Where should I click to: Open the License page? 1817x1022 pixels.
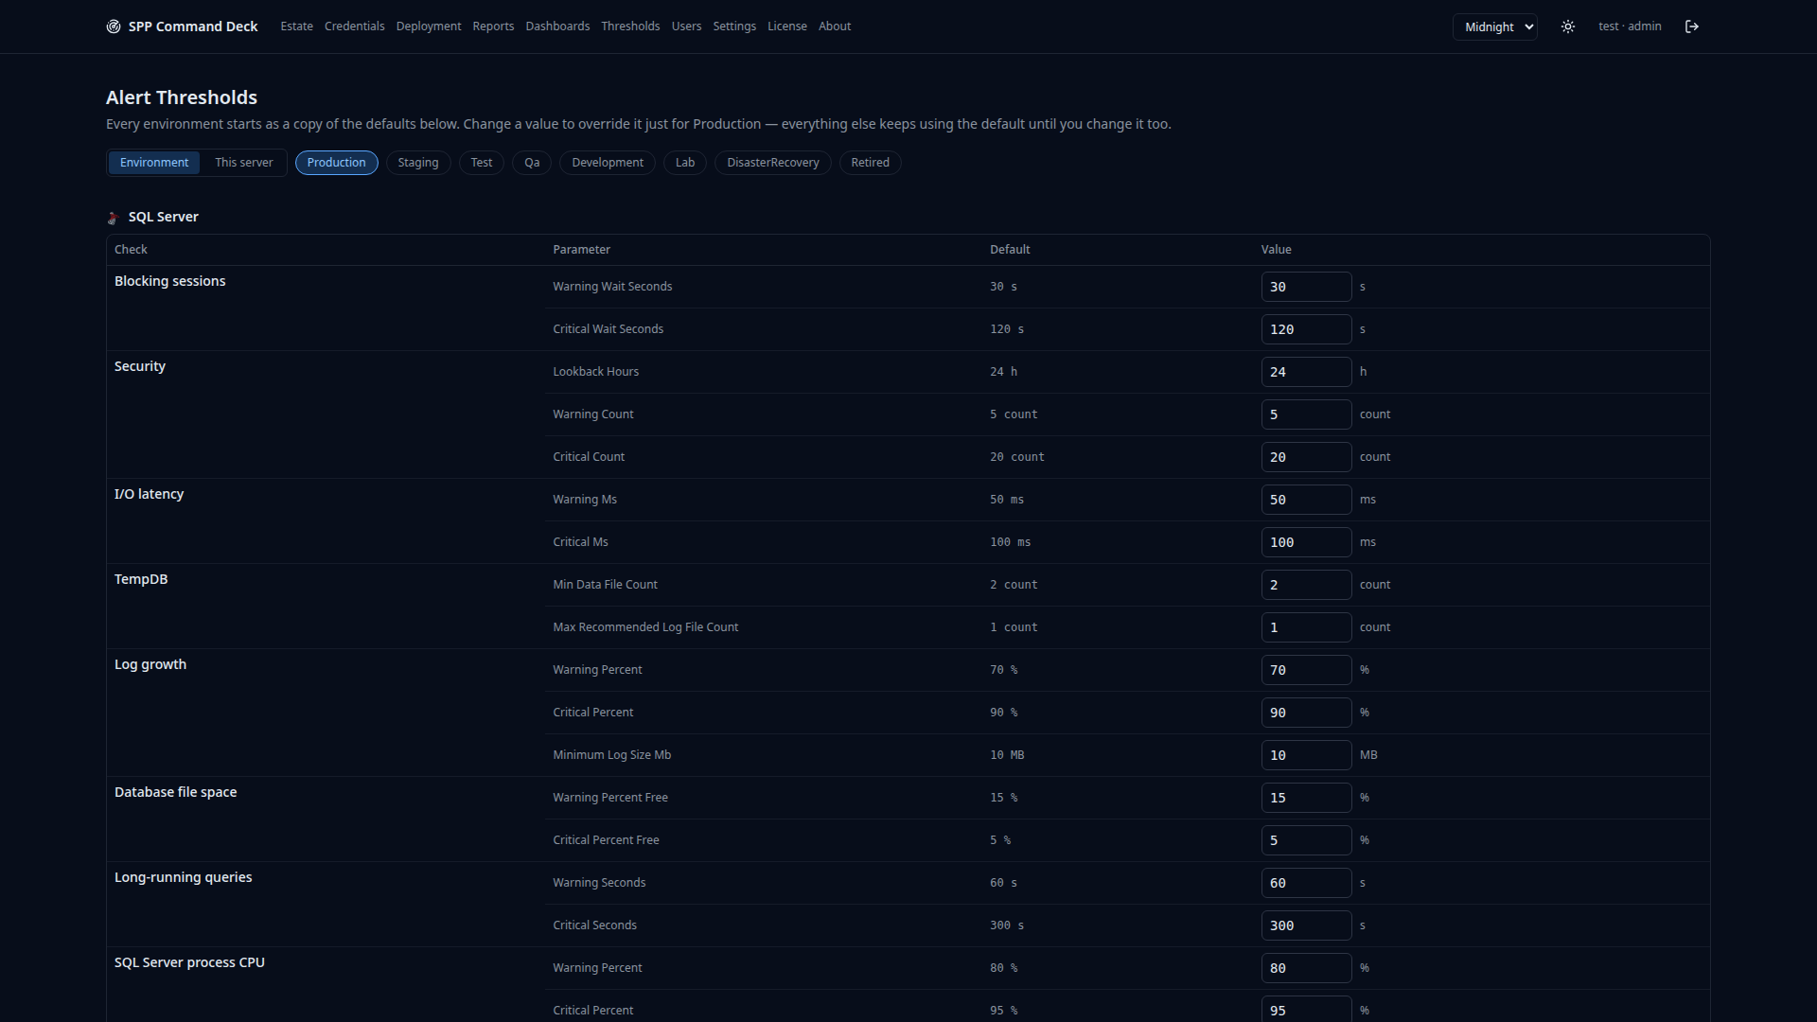pyautogui.click(x=787, y=26)
